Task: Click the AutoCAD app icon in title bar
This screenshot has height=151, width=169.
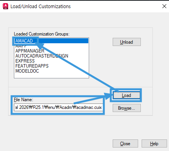Action: click(x=5, y=6)
